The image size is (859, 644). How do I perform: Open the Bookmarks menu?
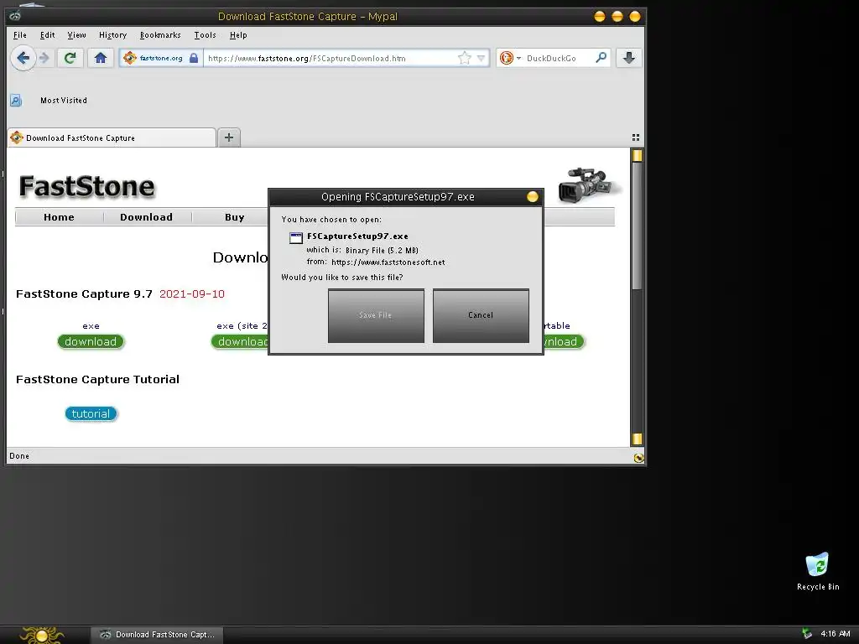[x=160, y=35]
